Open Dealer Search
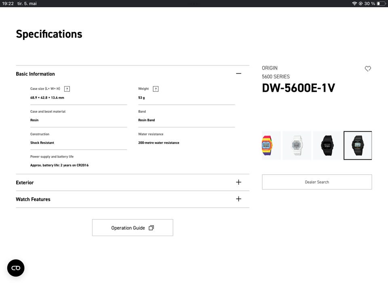The width and height of the screenshot is (388, 291). coord(317,182)
